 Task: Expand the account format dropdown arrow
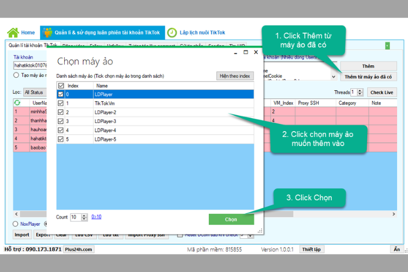(333, 77)
